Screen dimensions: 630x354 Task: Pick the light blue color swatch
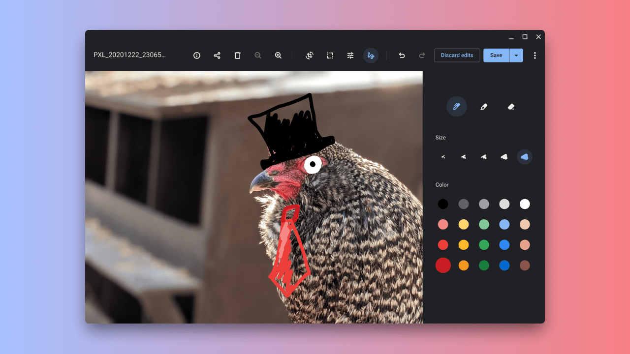(504, 225)
